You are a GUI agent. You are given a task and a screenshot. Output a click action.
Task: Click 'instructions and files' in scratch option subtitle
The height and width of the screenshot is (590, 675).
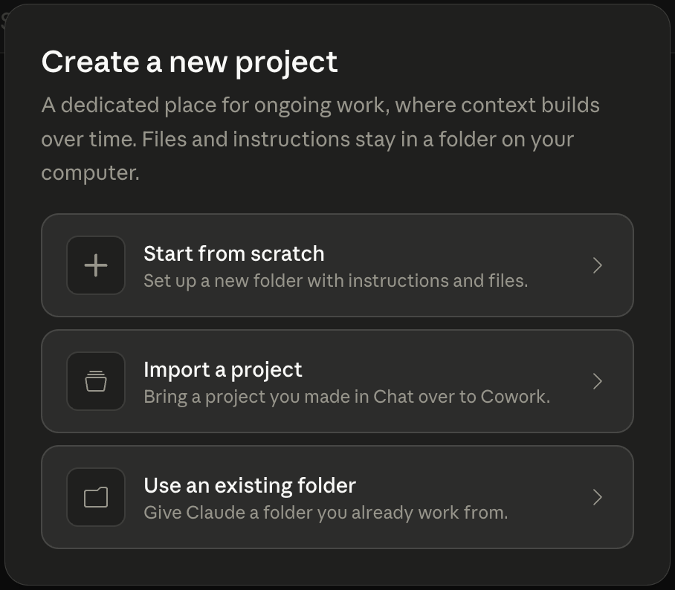pyautogui.click(x=438, y=281)
